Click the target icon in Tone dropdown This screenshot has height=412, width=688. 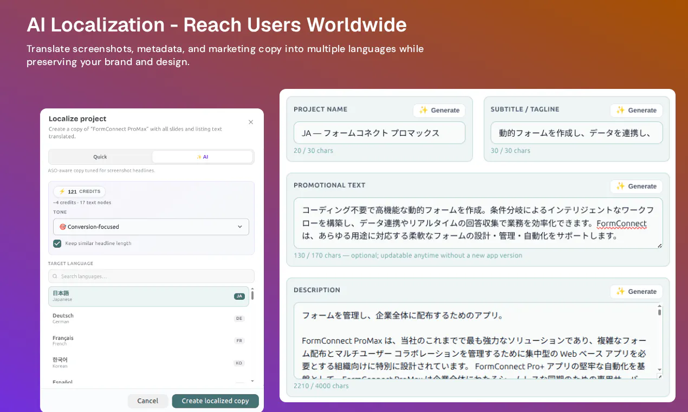62,227
